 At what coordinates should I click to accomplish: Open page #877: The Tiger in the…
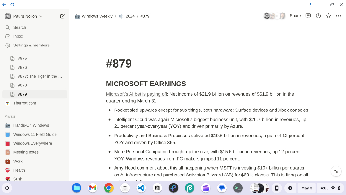[x=34, y=76]
